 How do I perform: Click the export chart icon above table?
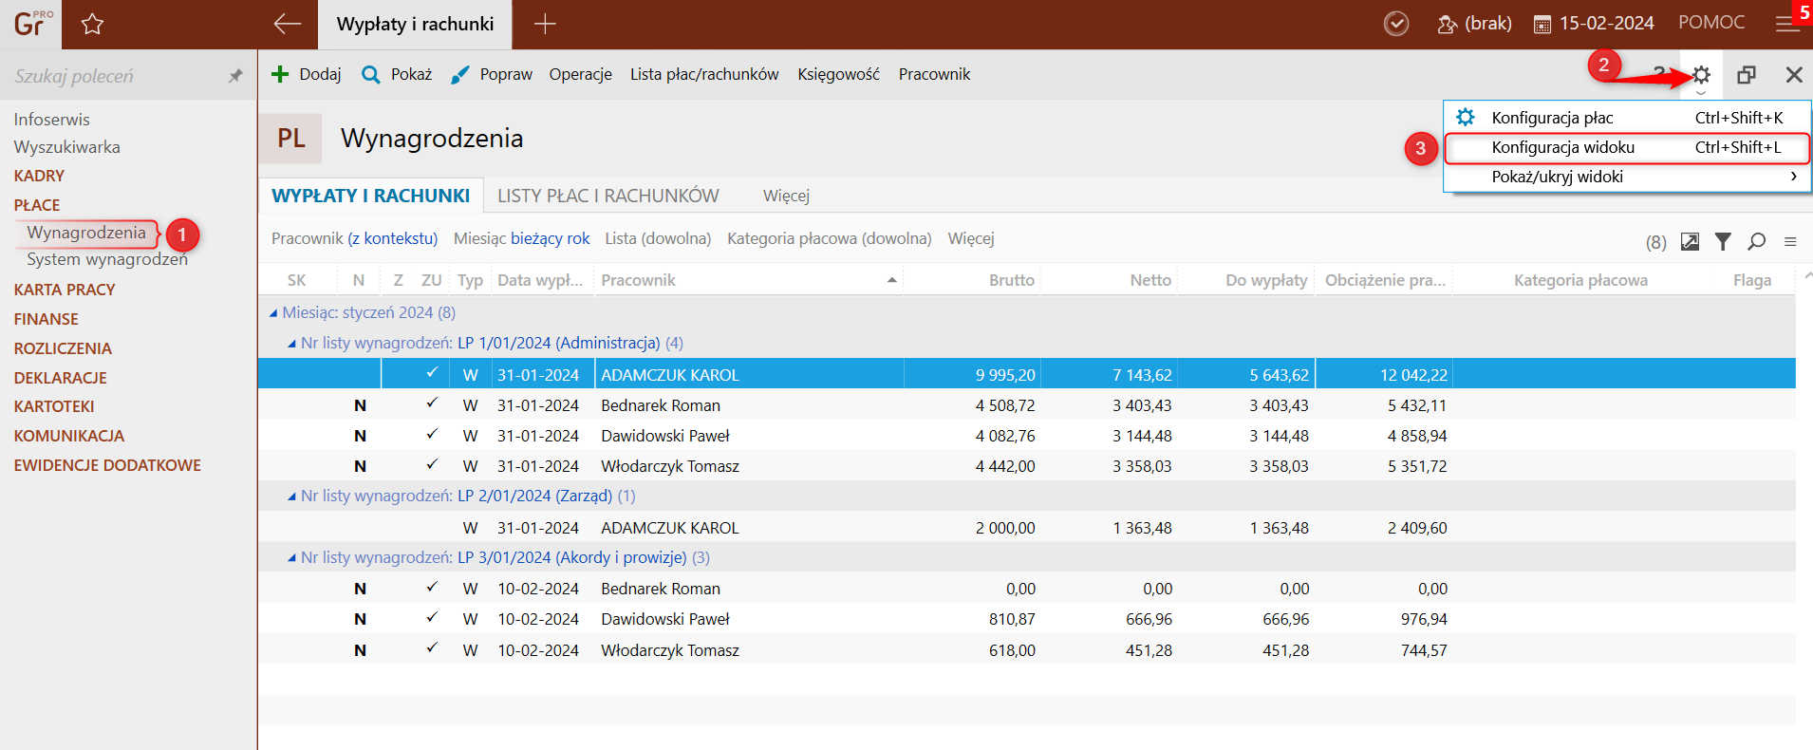pyautogui.click(x=1690, y=242)
